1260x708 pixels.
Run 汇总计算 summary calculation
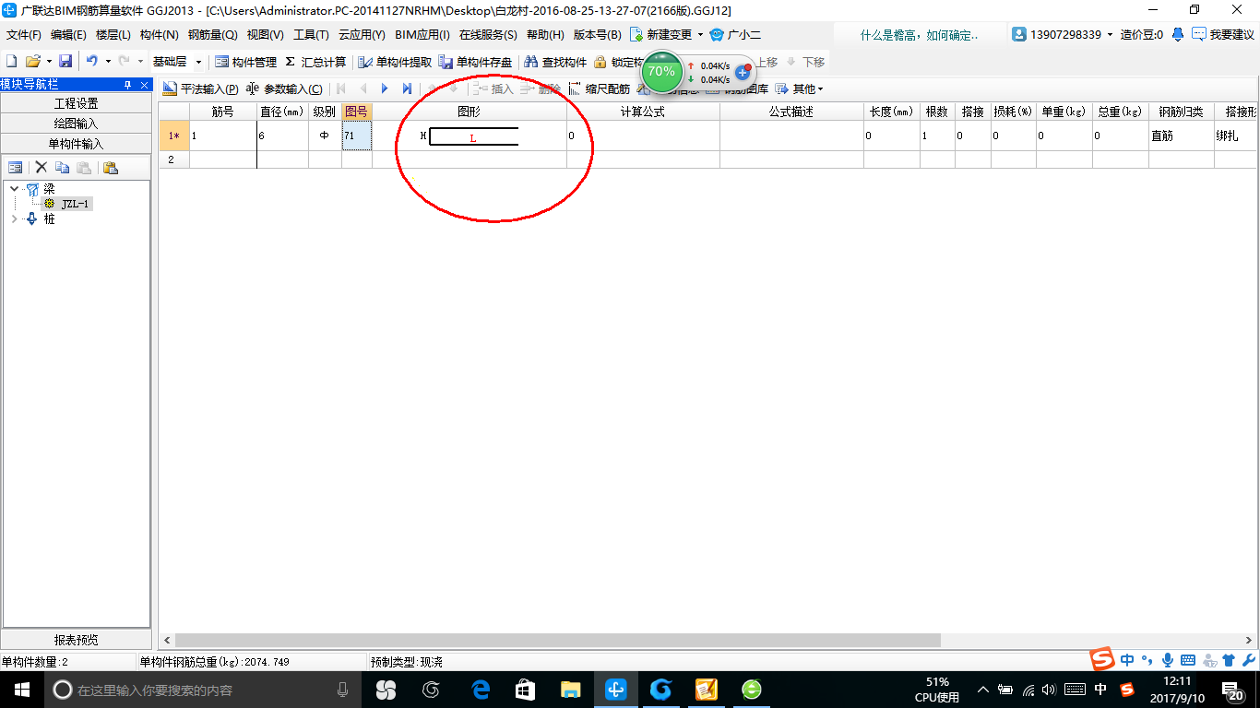(315, 62)
